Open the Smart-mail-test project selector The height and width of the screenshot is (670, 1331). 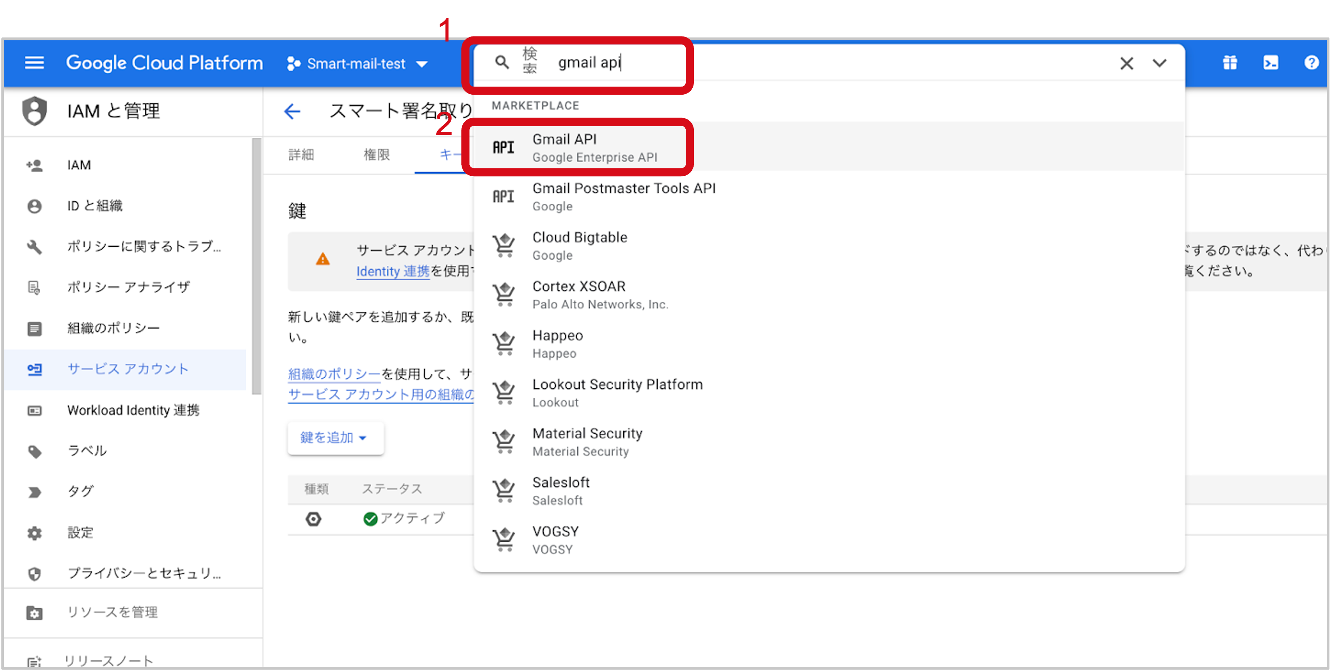click(357, 64)
